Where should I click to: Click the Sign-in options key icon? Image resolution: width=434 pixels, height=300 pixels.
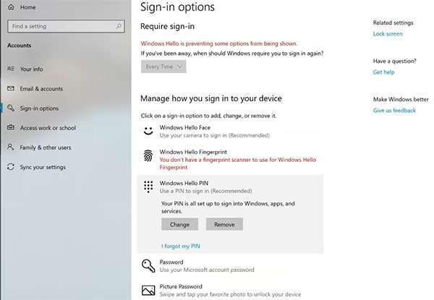tap(10, 108)
